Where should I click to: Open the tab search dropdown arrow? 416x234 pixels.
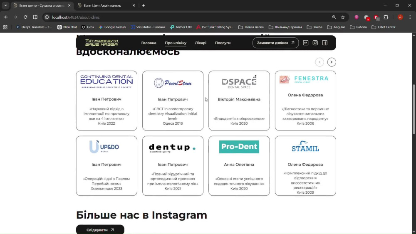click(x=5, y=5)
